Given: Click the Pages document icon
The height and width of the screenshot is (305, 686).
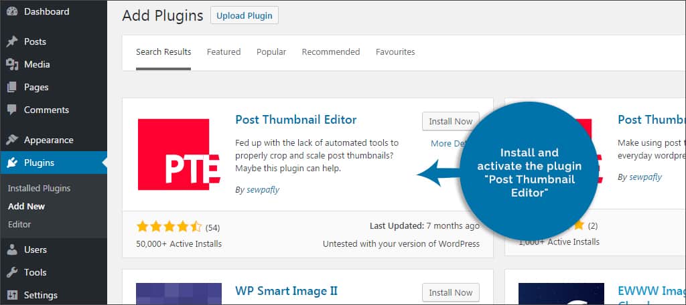Looking at the screenshot, I should pyautogui.click(x=12, y=87).
